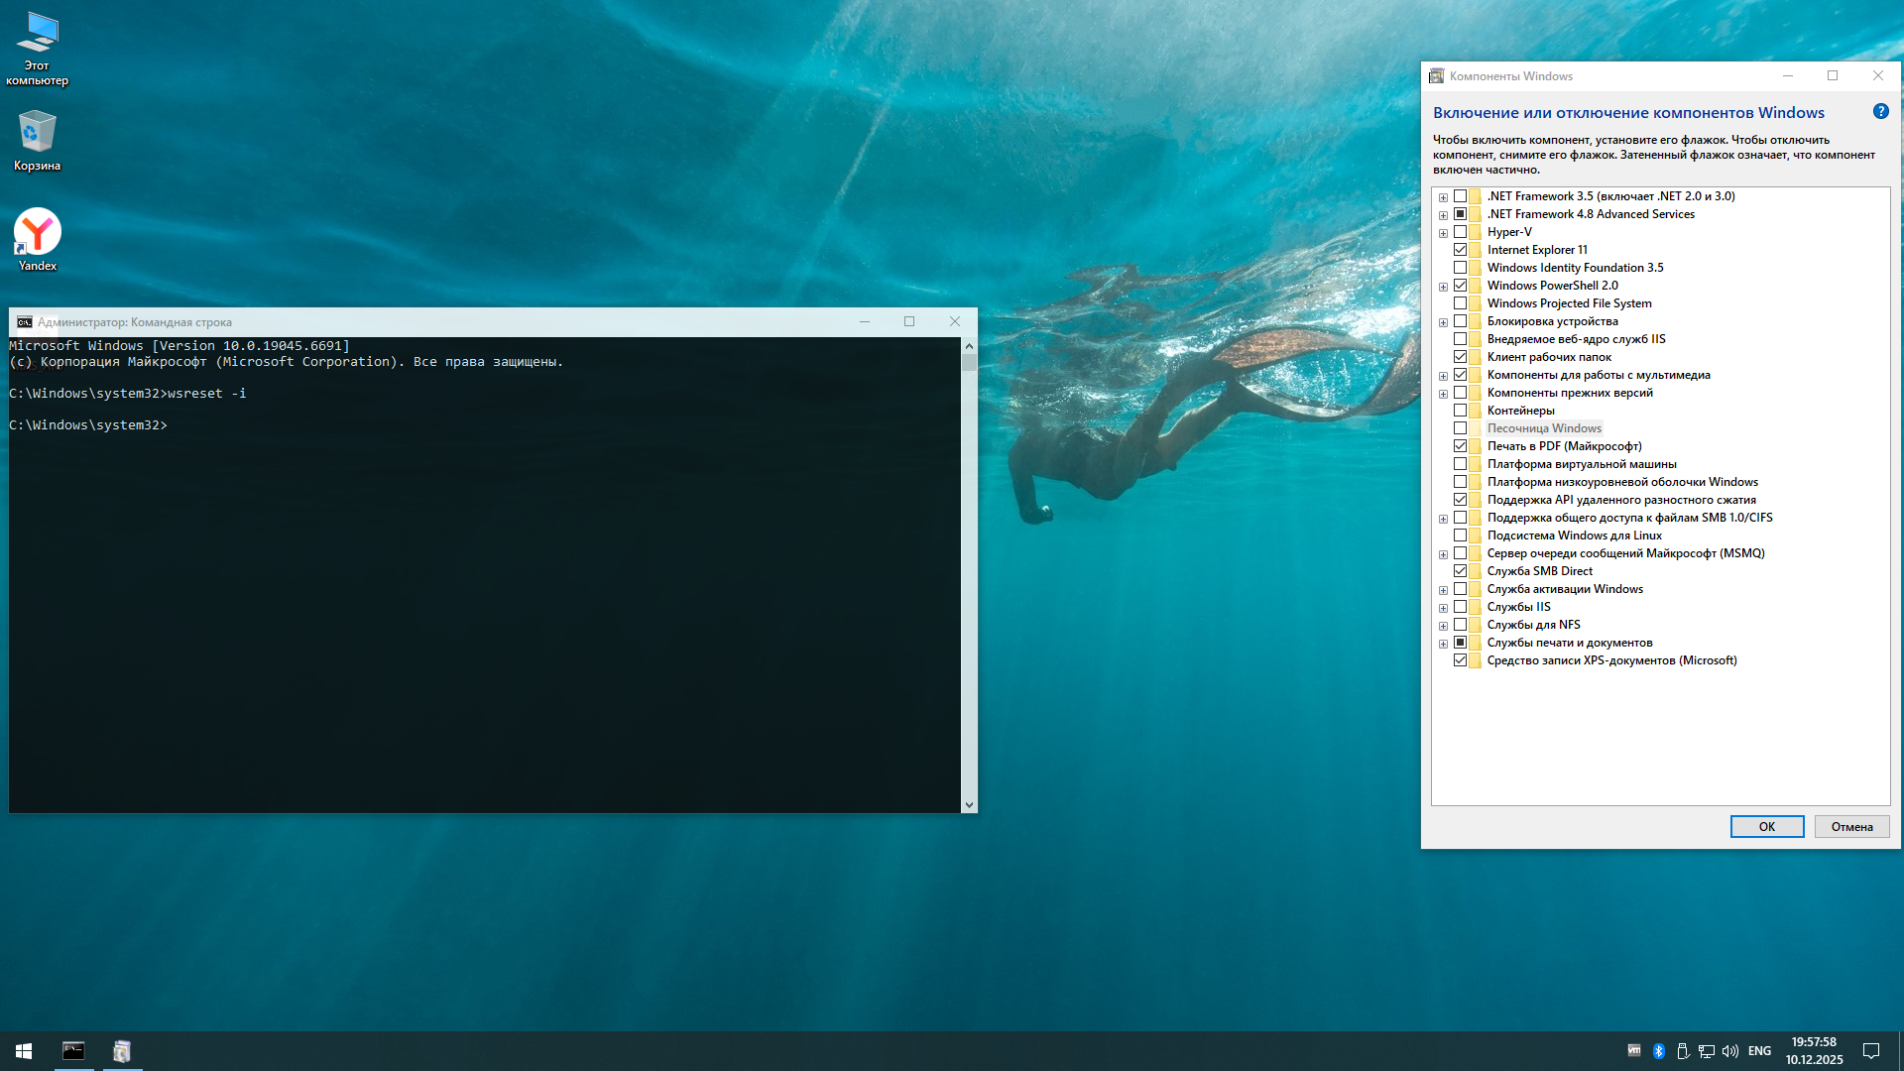Screen dimensions: 1904x1071
Task: Click the OK button in Windows Features
Action: pyautogui.click(x=1766, y=826)
